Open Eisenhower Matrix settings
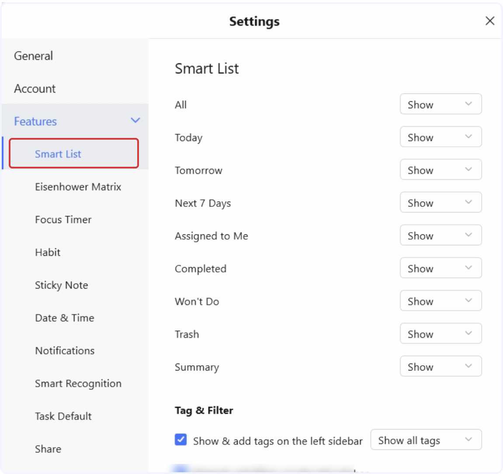This screenshot has height=474, width=503. point(78,187)
